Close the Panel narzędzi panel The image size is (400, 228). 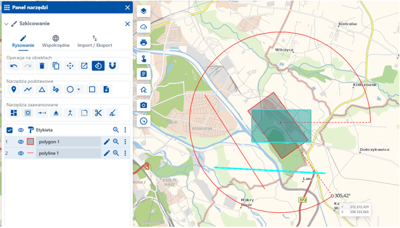pyautogui.click(x=127, y=8)
